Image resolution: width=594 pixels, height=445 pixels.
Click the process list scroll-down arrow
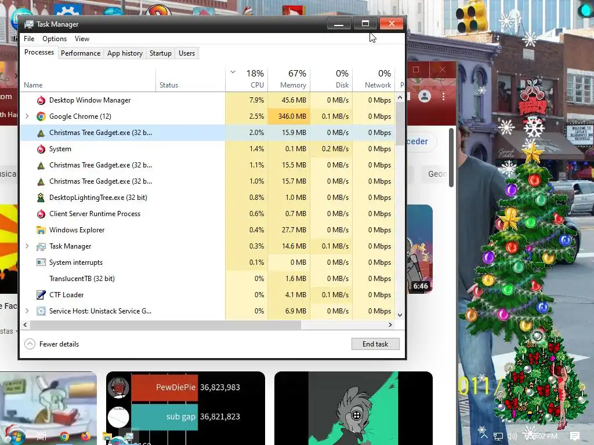coord(400,315)
